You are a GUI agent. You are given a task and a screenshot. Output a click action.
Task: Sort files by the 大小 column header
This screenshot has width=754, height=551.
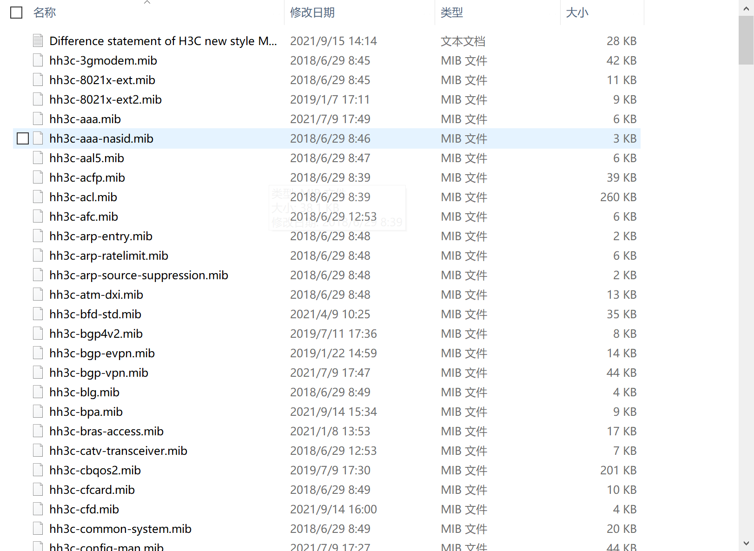coord(577,13)
